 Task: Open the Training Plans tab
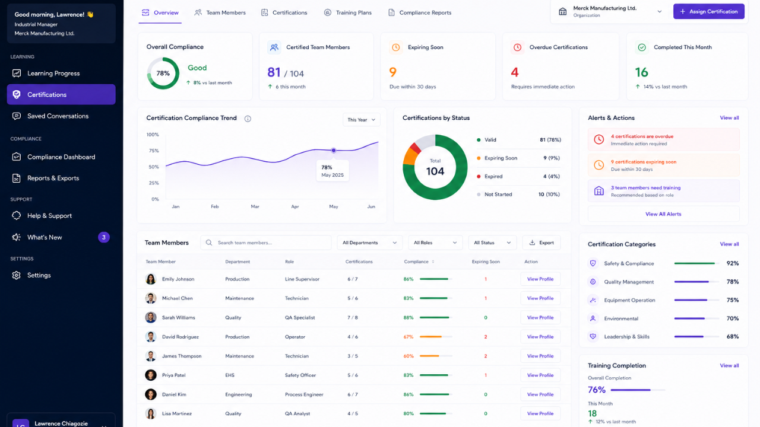347,12
